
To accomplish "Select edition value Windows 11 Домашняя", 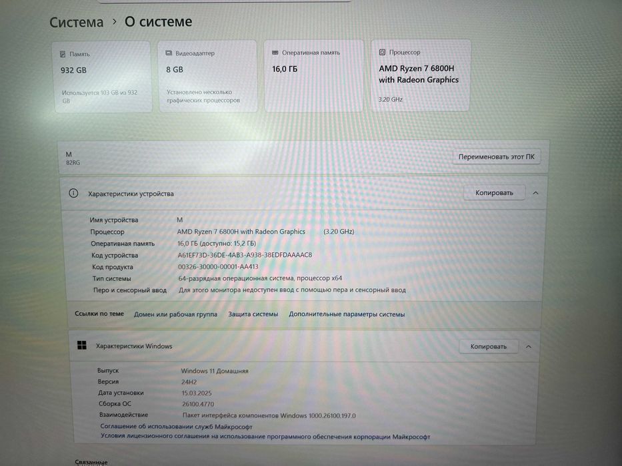I will [215, 371].
